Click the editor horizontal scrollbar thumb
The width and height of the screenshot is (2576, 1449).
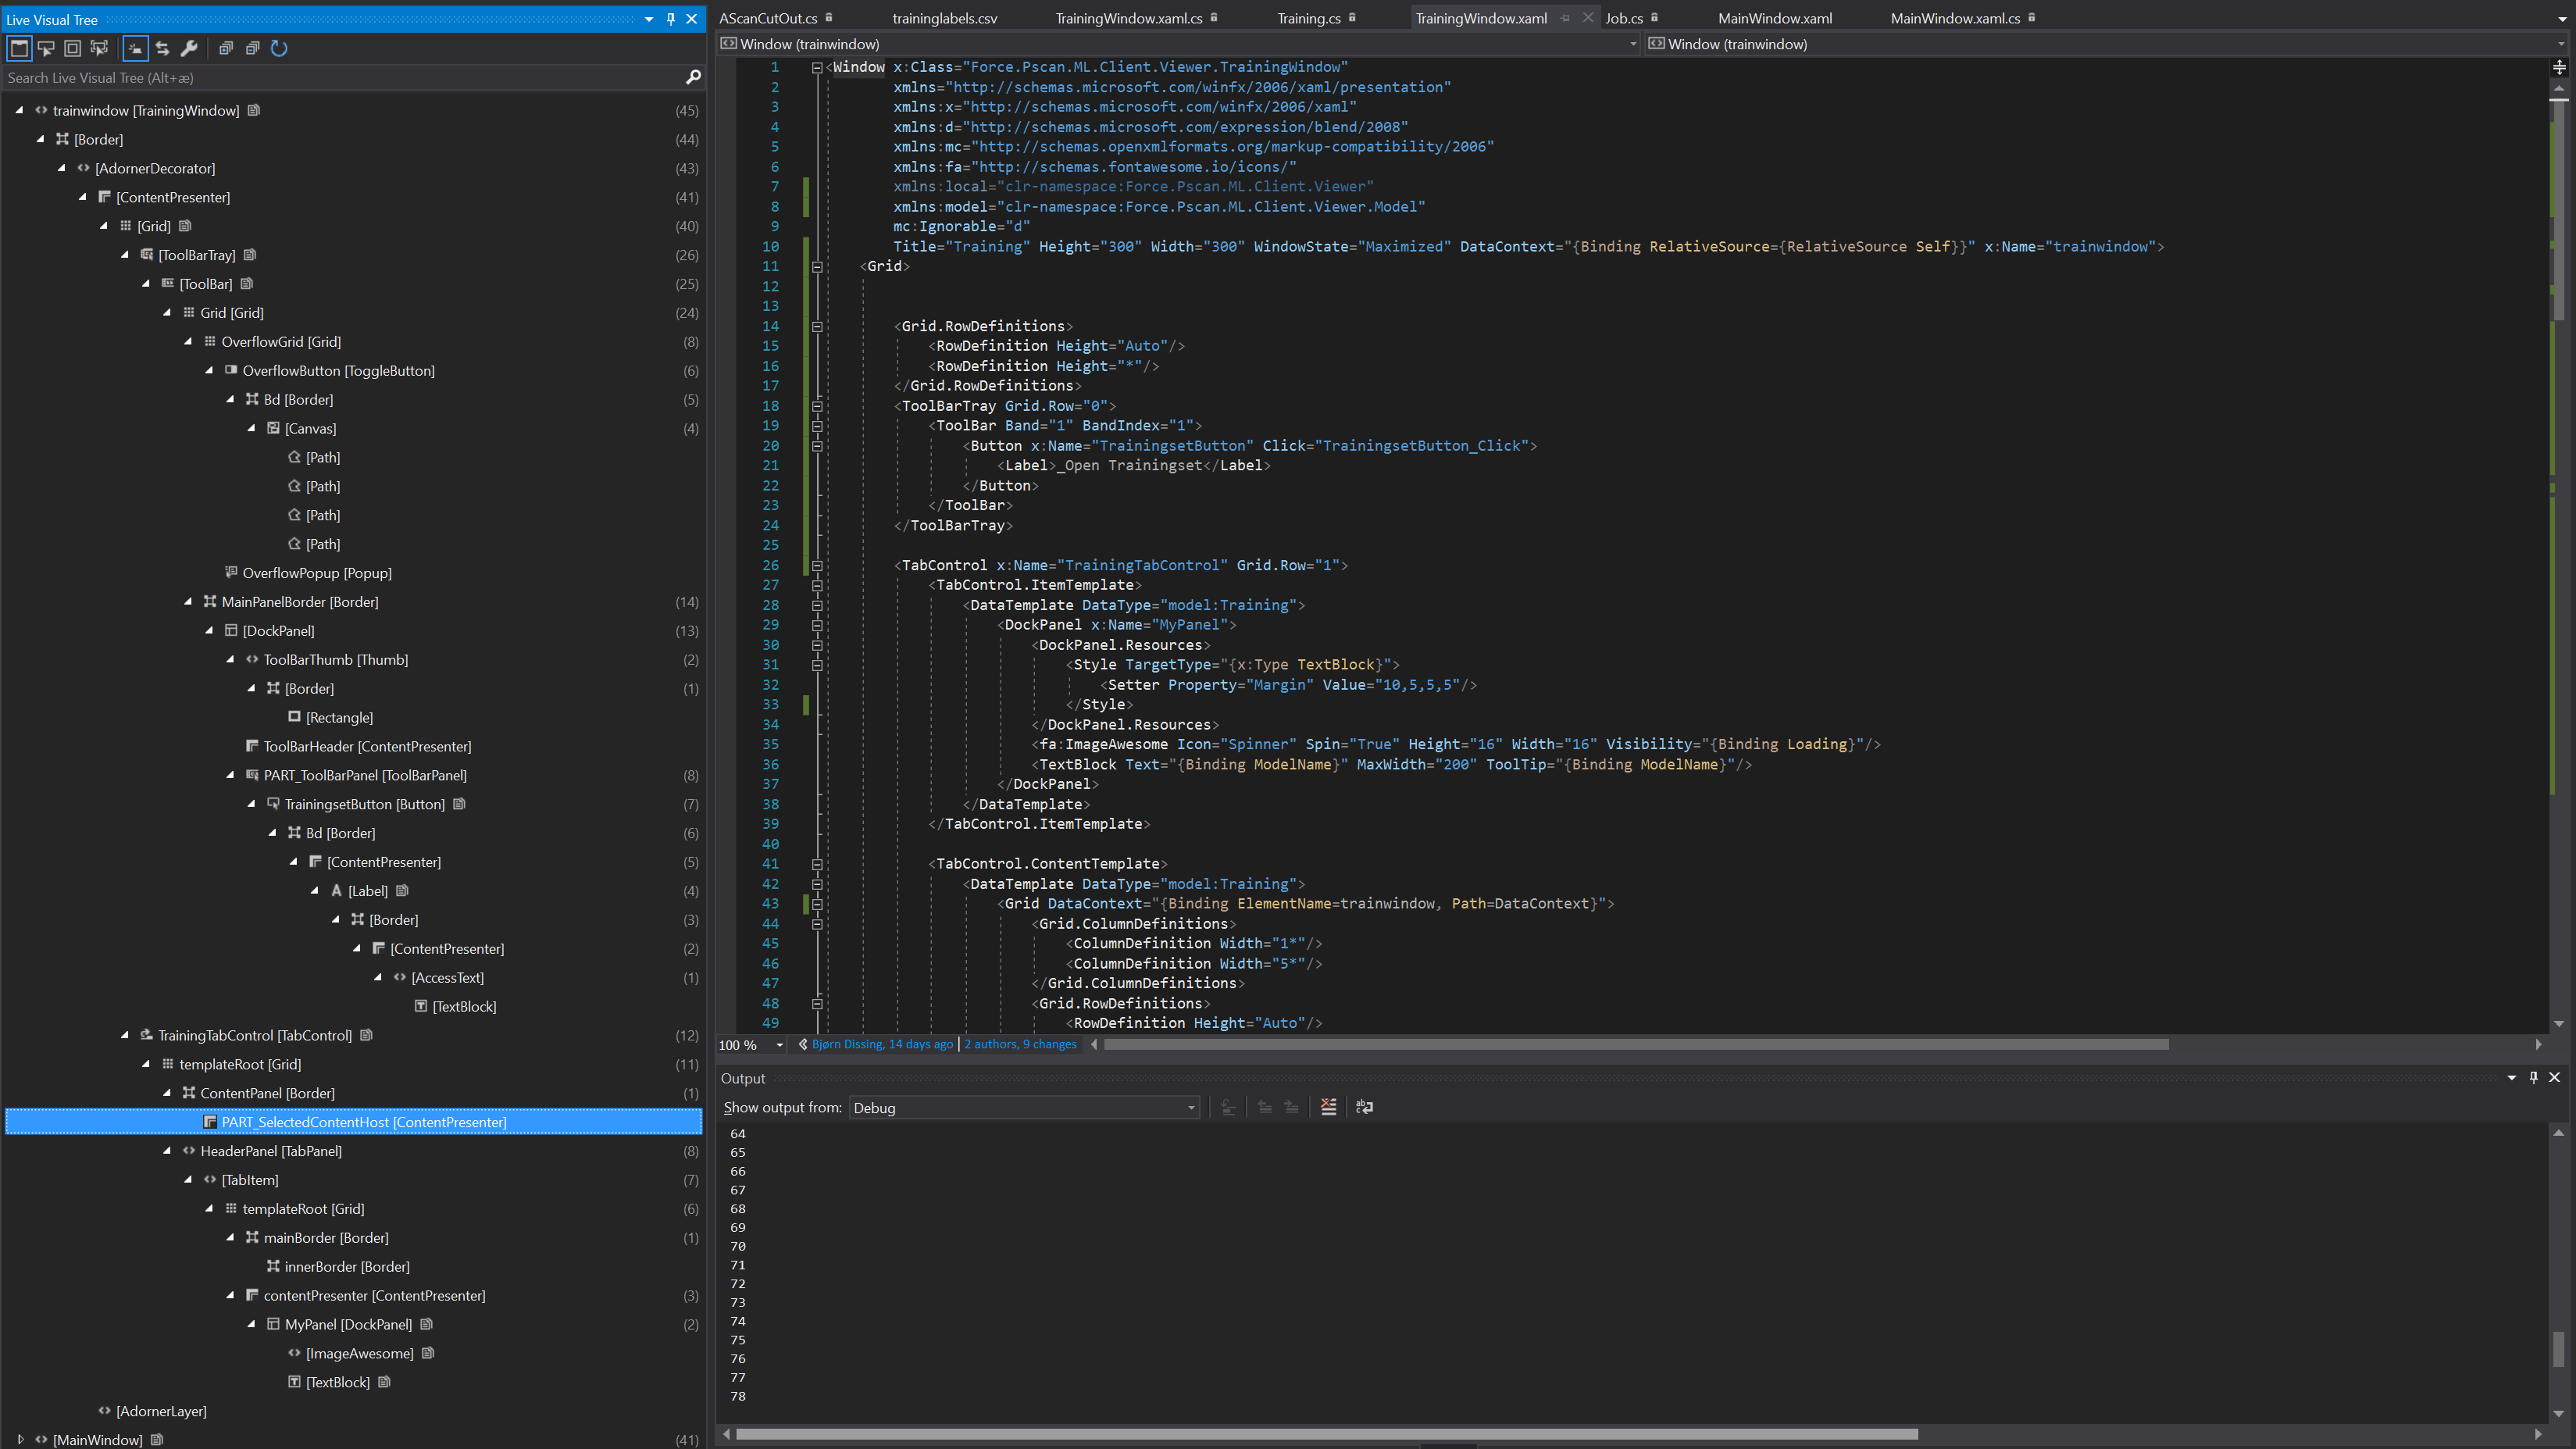pyautogui.click(x=1636, y=1044)
